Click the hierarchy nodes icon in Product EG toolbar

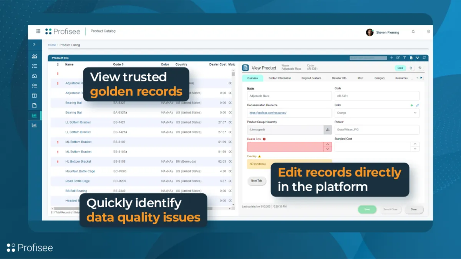coord(418,58)
